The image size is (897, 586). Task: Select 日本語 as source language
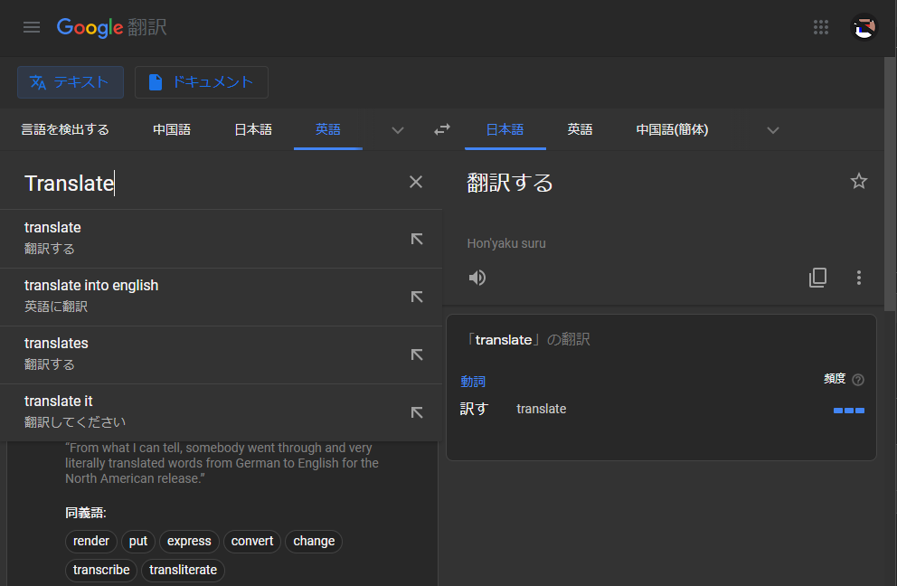(x=253, y=129)
